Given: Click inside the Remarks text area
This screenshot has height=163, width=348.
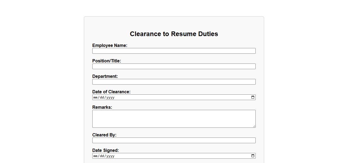Looking at the screenshot, I should coord(174,119).
